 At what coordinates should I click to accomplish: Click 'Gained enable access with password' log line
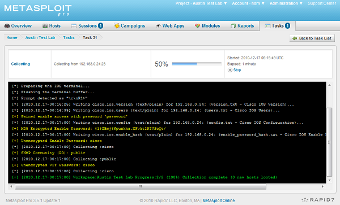pyautogui.click(x=70, y=116)
